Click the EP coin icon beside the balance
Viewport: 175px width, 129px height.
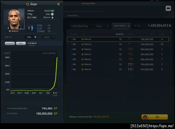click(x=170, y=26)
